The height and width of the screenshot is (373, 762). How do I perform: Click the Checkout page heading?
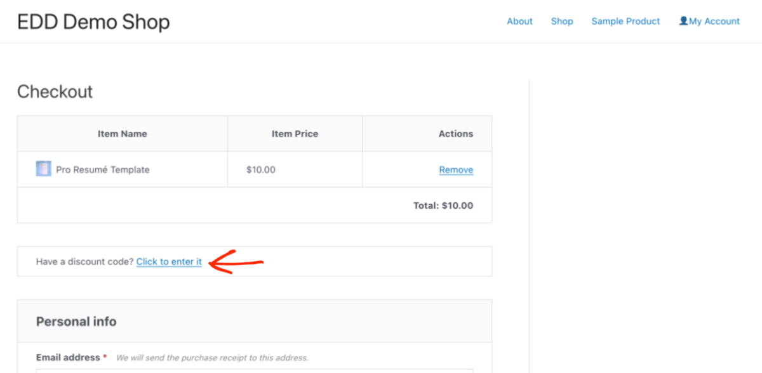[55, 91]
